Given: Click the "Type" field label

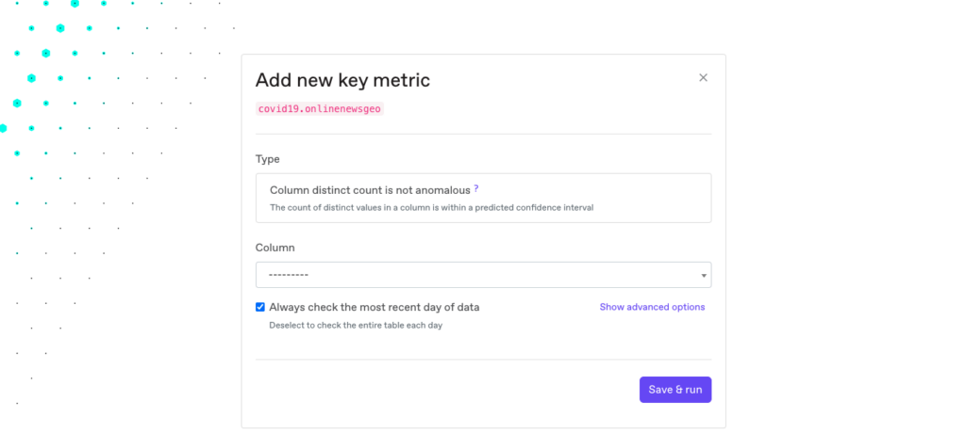Looking at the screenshot, I should tap(267, 159).
